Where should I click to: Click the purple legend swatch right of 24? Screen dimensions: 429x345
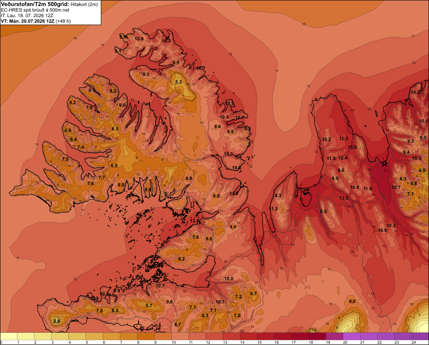tap(420, 336)
